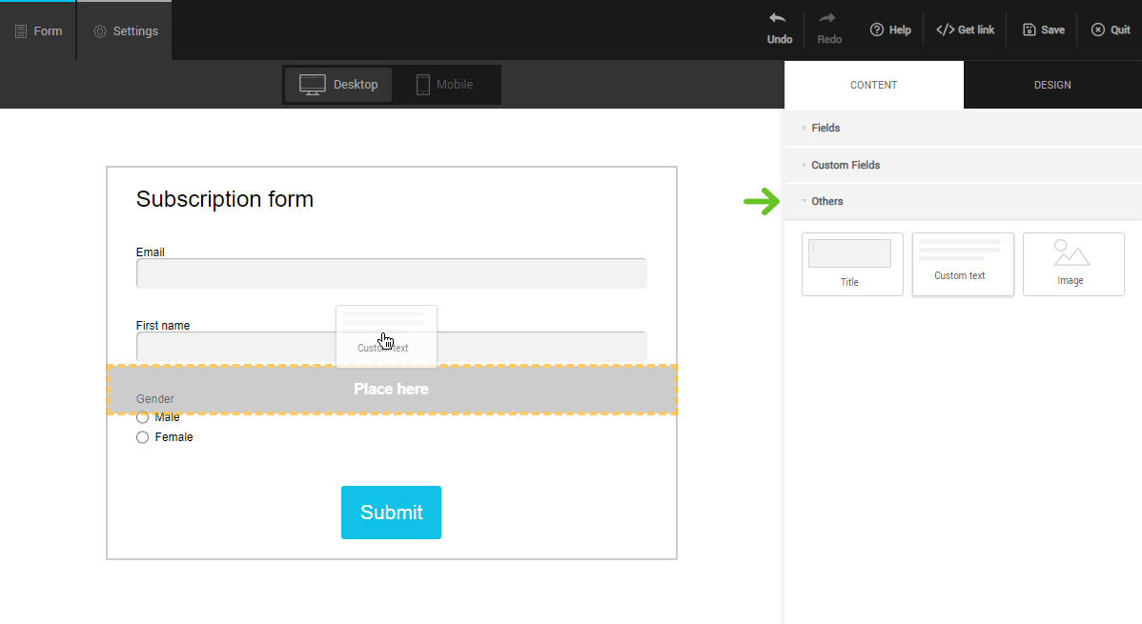Click the Undo arrow icon

[x=779, y=19]
